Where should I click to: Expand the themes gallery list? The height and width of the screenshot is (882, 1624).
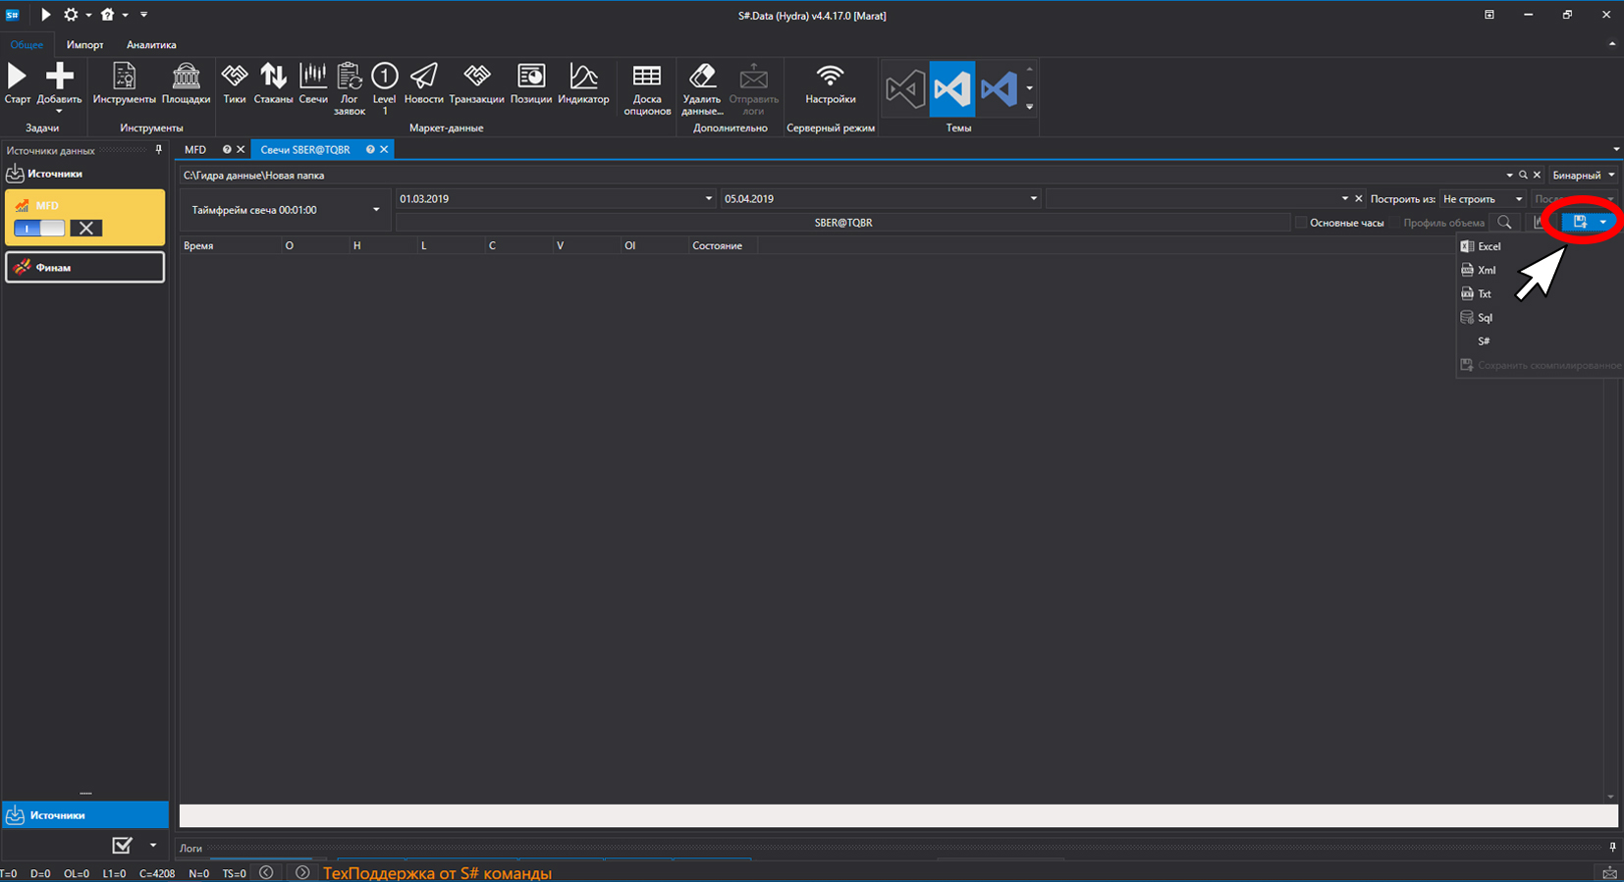point(1029,106)
